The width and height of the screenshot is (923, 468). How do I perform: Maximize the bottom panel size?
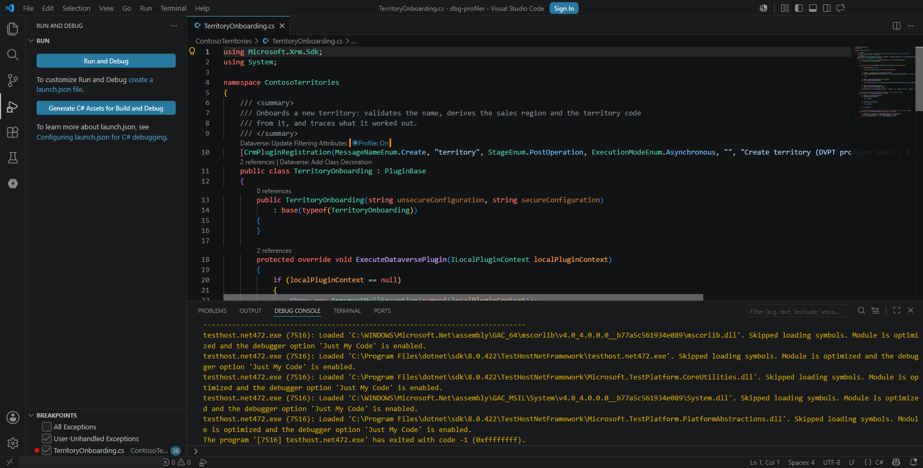click(897, 310)
